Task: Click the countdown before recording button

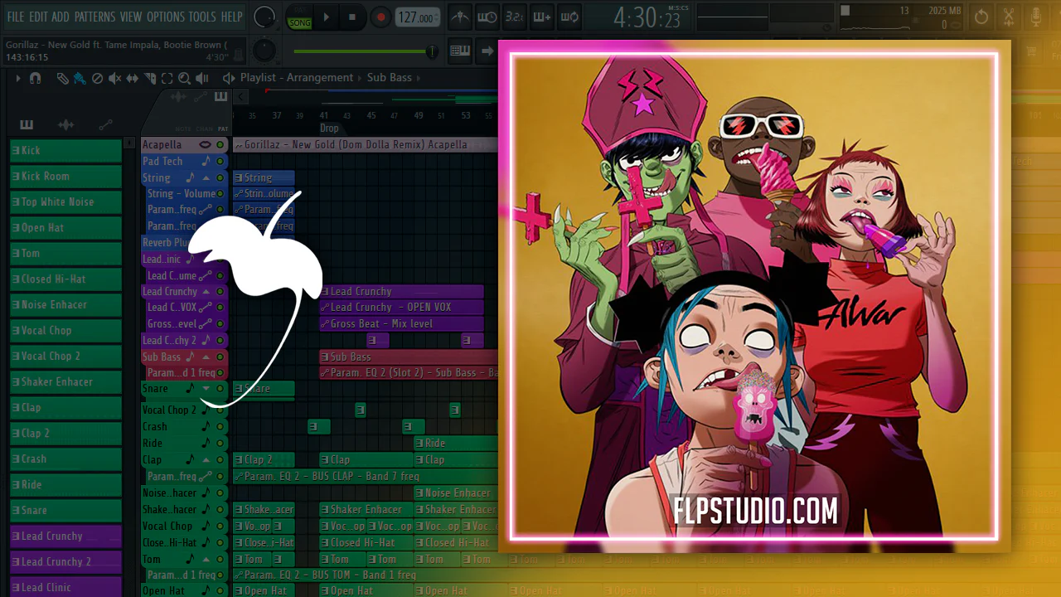Action: [x=515, y=17]
